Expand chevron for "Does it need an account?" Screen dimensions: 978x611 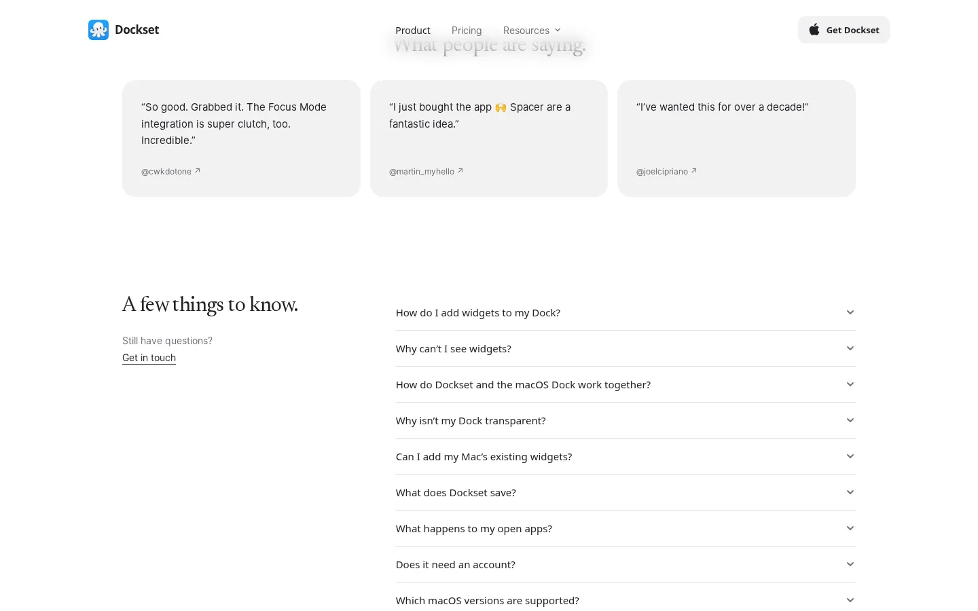point(850,564)
